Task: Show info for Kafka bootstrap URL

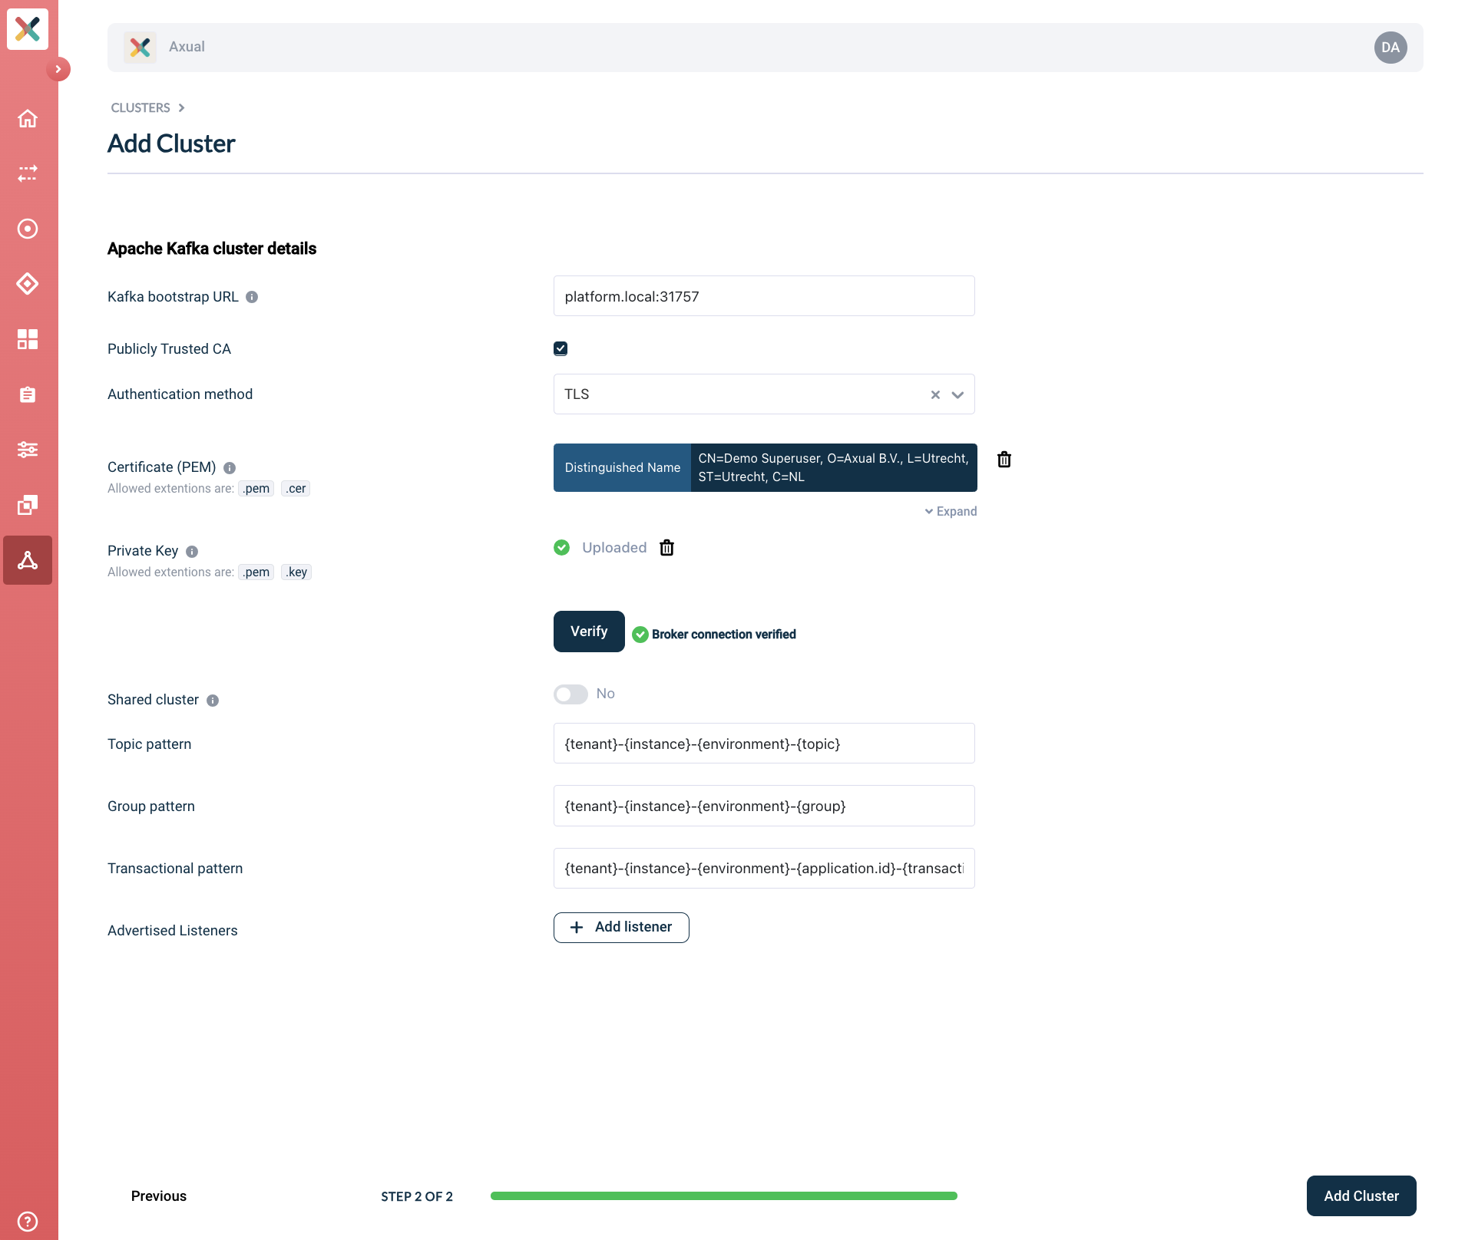Action: pyautogui.click(x=252, y=297)
